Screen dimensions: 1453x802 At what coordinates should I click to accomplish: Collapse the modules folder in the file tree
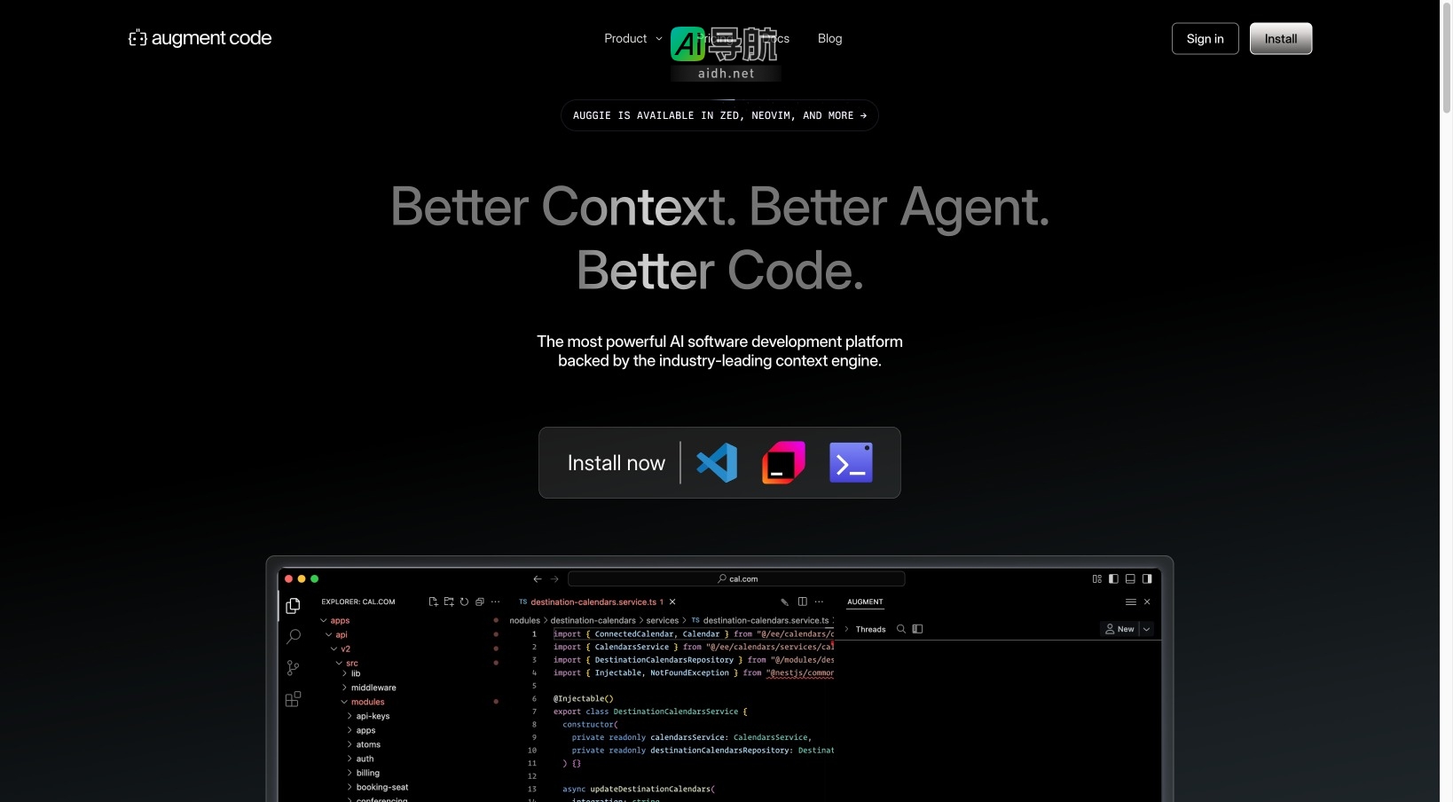365,702
